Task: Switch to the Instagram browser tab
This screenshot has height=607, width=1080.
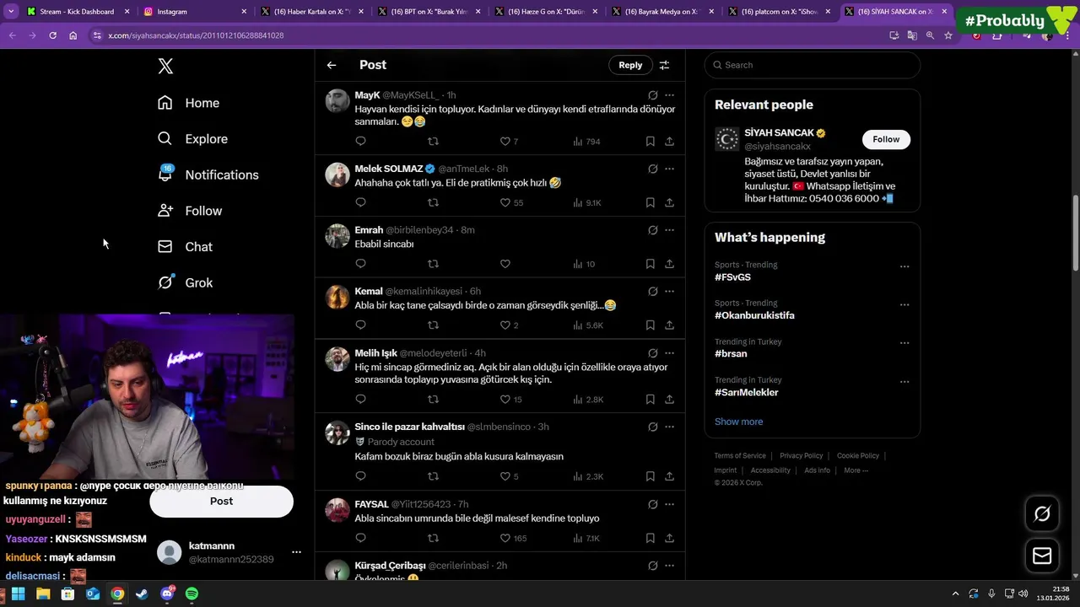Action: [x=192, y=12]
